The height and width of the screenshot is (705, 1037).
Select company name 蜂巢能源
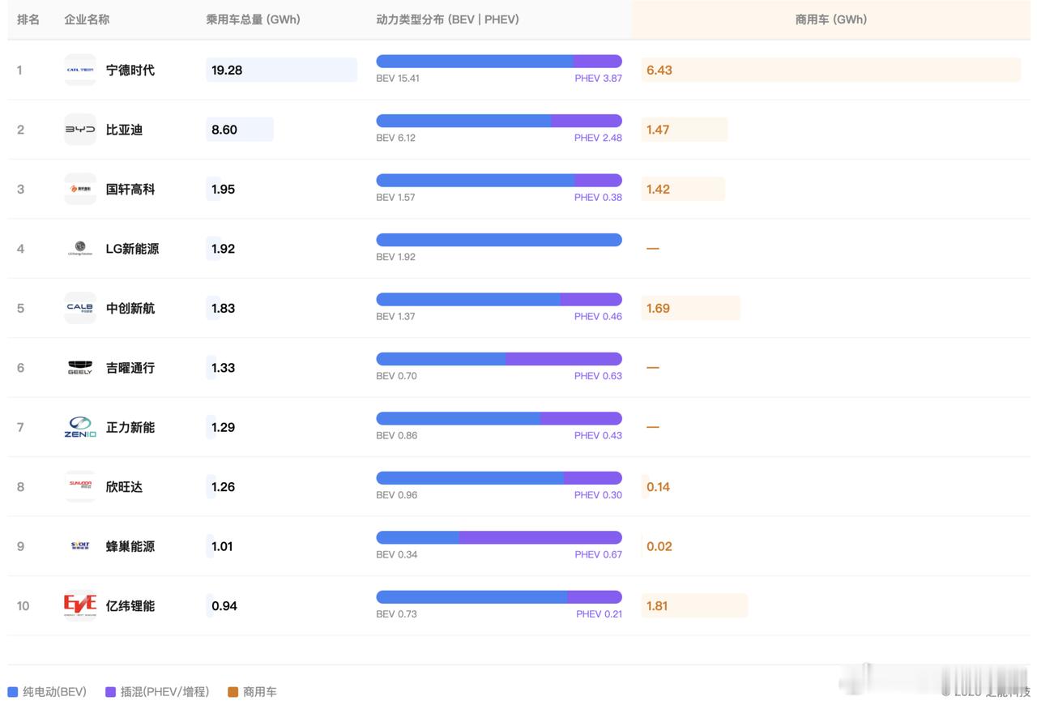(x=130, y=546)
